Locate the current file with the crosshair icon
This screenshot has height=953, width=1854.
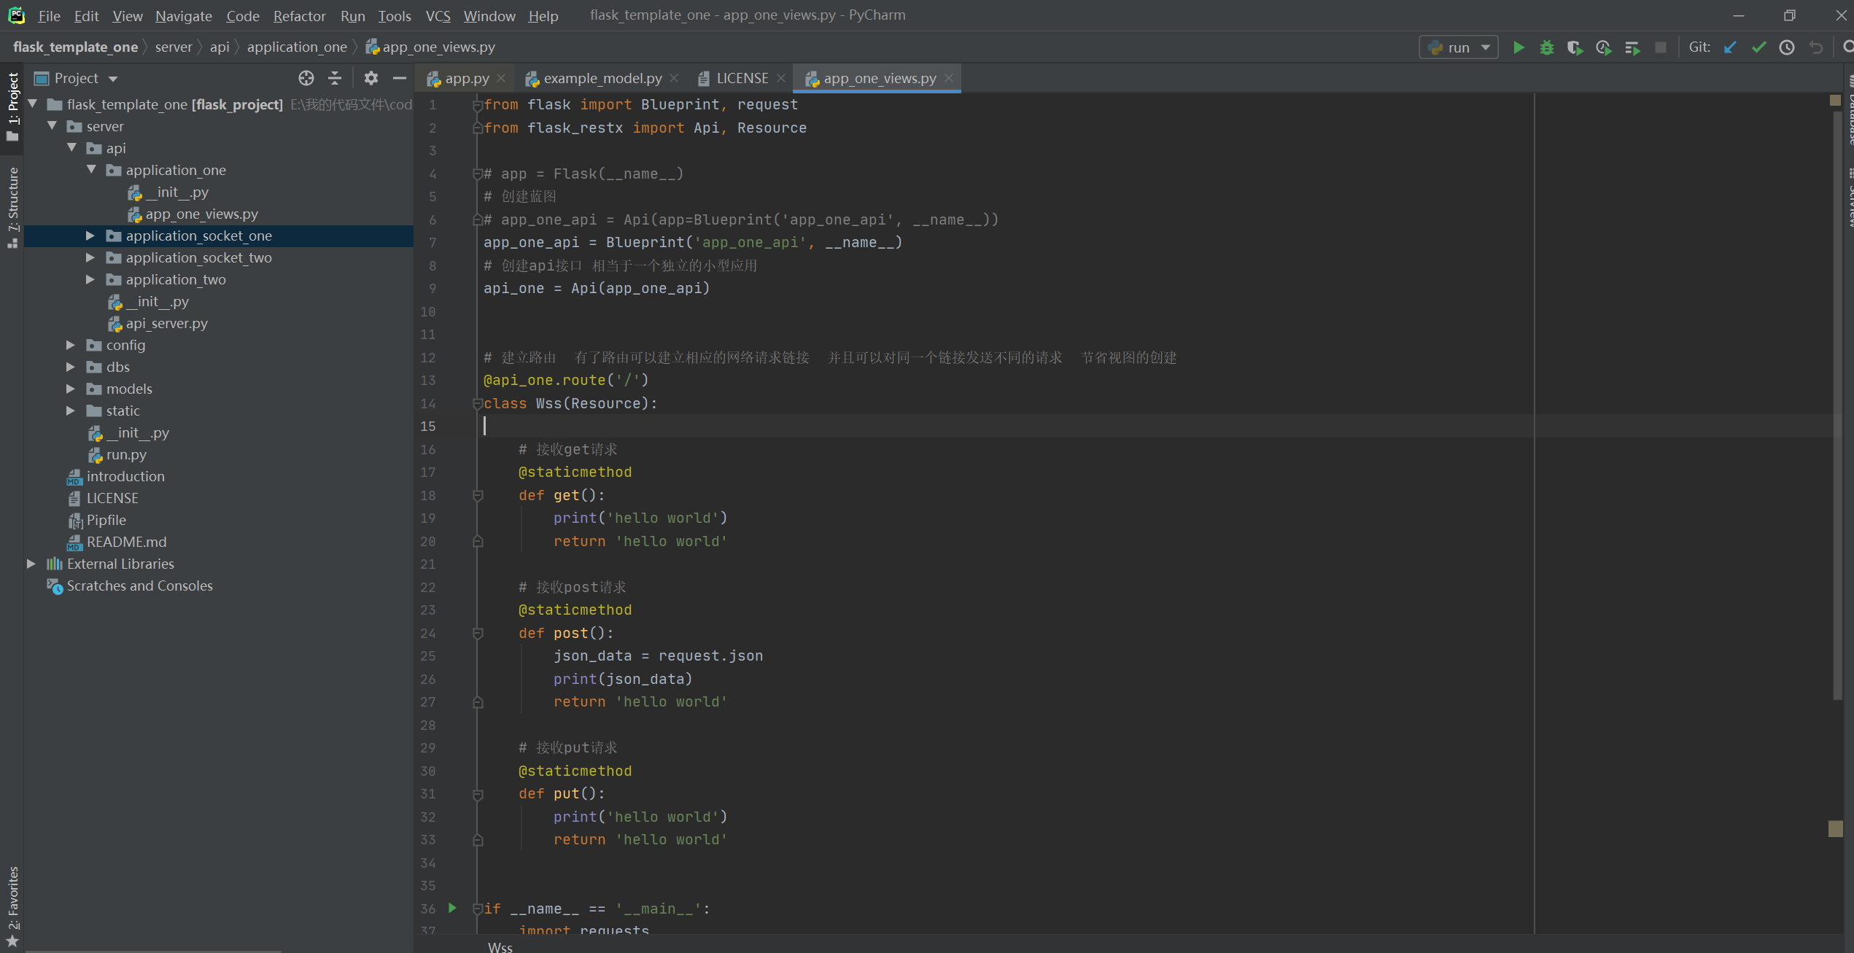[306, 78]
